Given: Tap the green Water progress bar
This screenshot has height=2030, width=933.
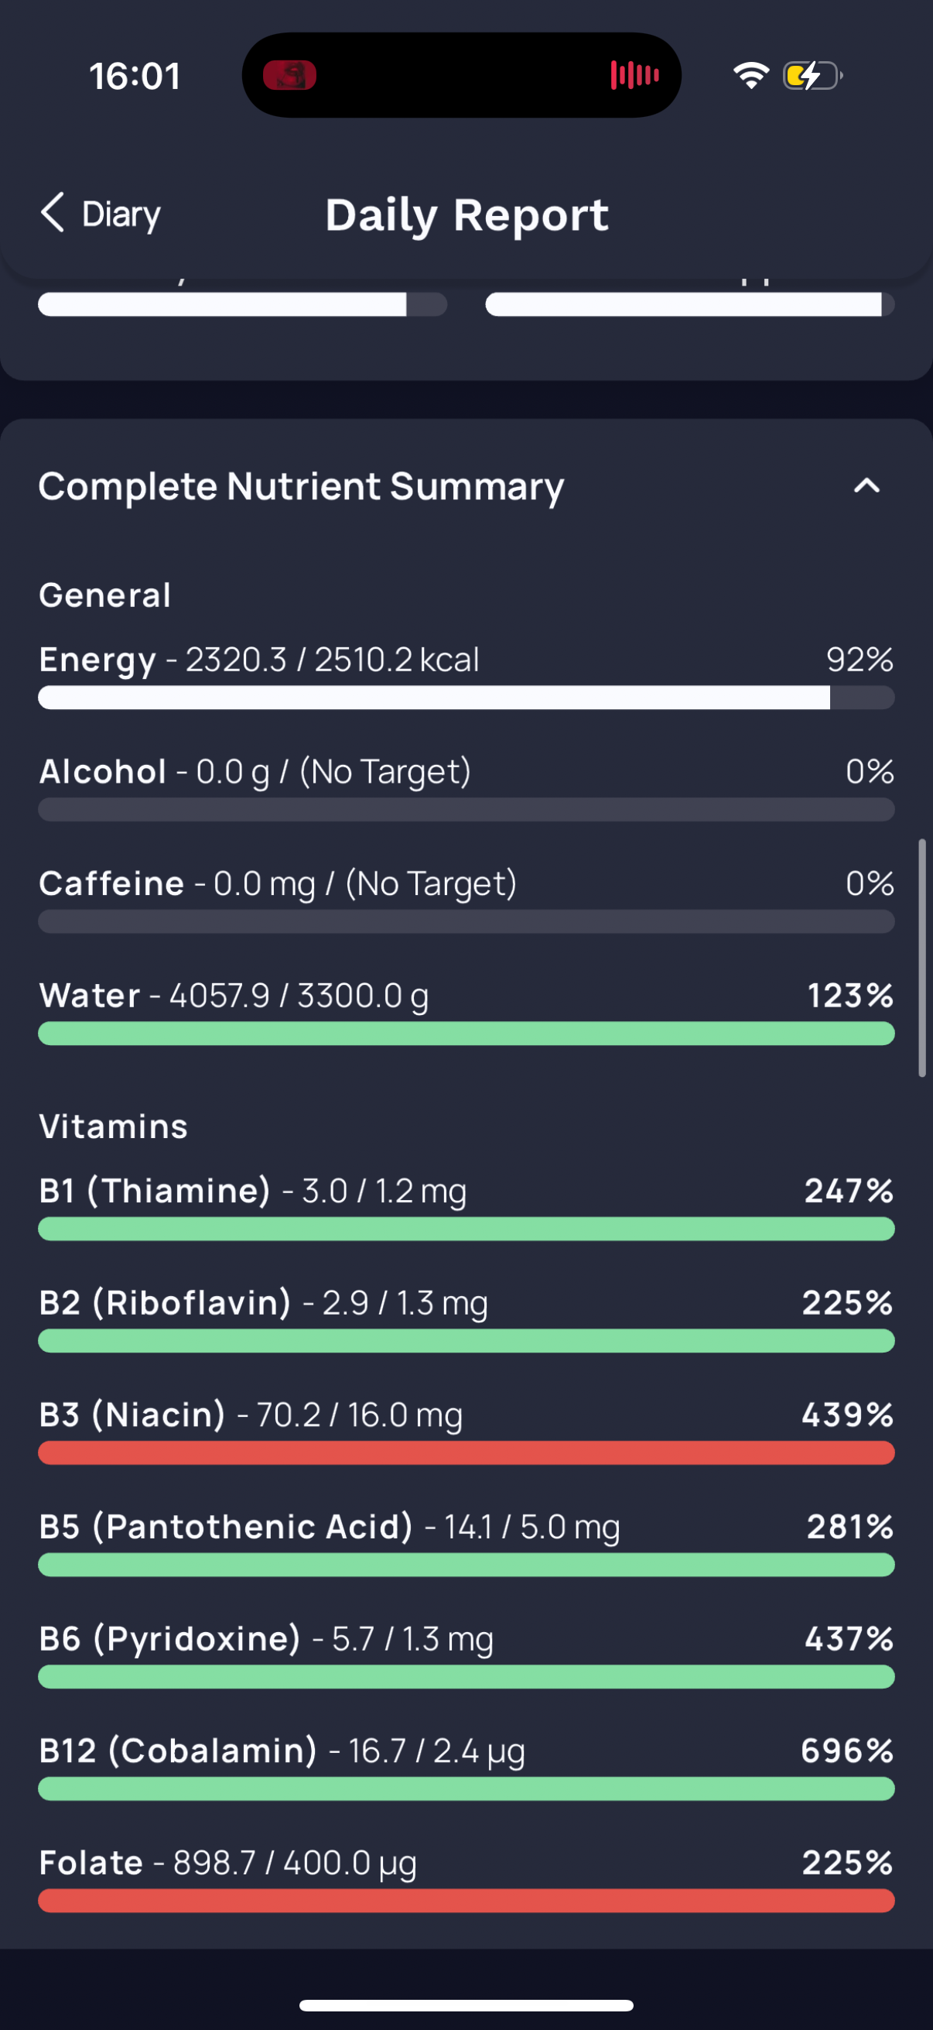Looking at the screenshot, I should (466, 1033).
